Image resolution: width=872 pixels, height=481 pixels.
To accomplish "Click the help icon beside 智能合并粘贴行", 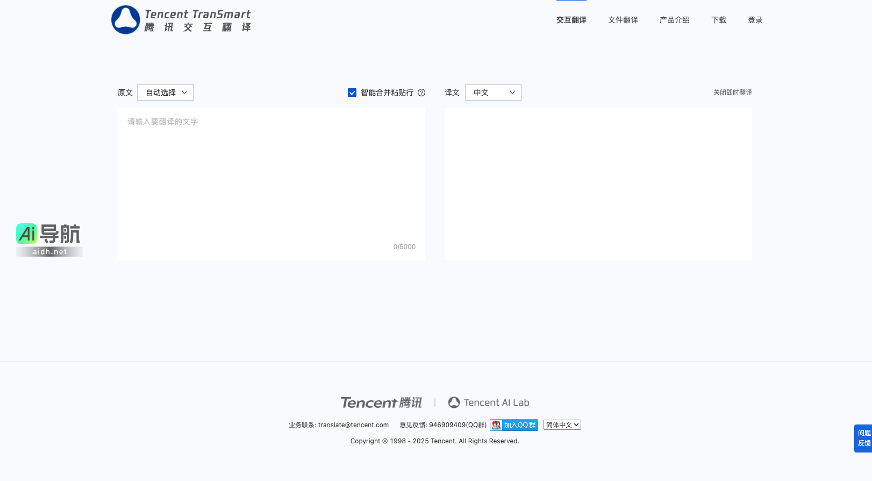I will coord(421,93).
